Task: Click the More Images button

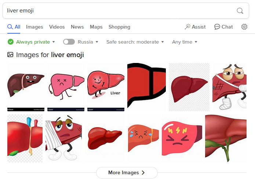Action: [x=127, y=172]
